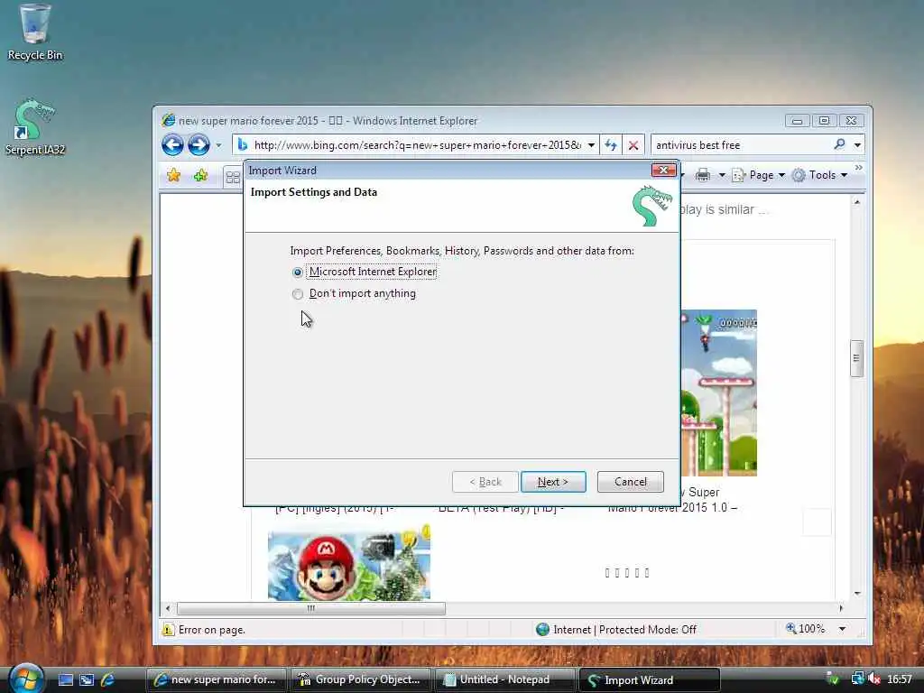
Task: Click the Print icon in IE toolbar
Action: 702,175
